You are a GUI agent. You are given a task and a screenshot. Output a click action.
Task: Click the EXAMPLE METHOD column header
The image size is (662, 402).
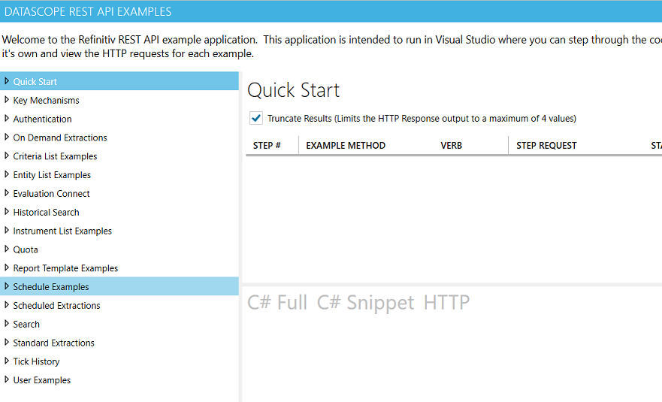coord(346,146)
